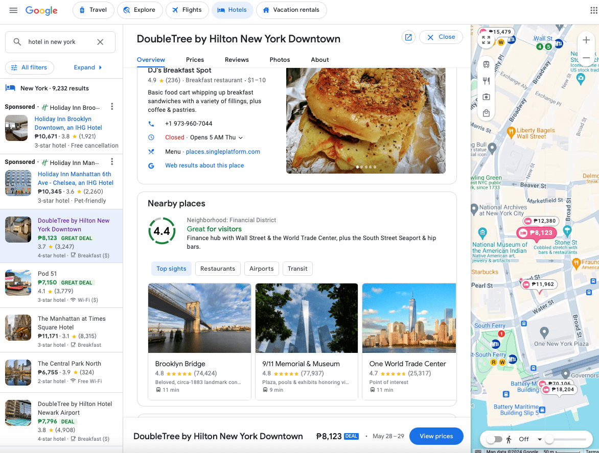Screen dimensions: 599x453
Task: Open the Brooklyn Bridge sight card
Action: 199,341
